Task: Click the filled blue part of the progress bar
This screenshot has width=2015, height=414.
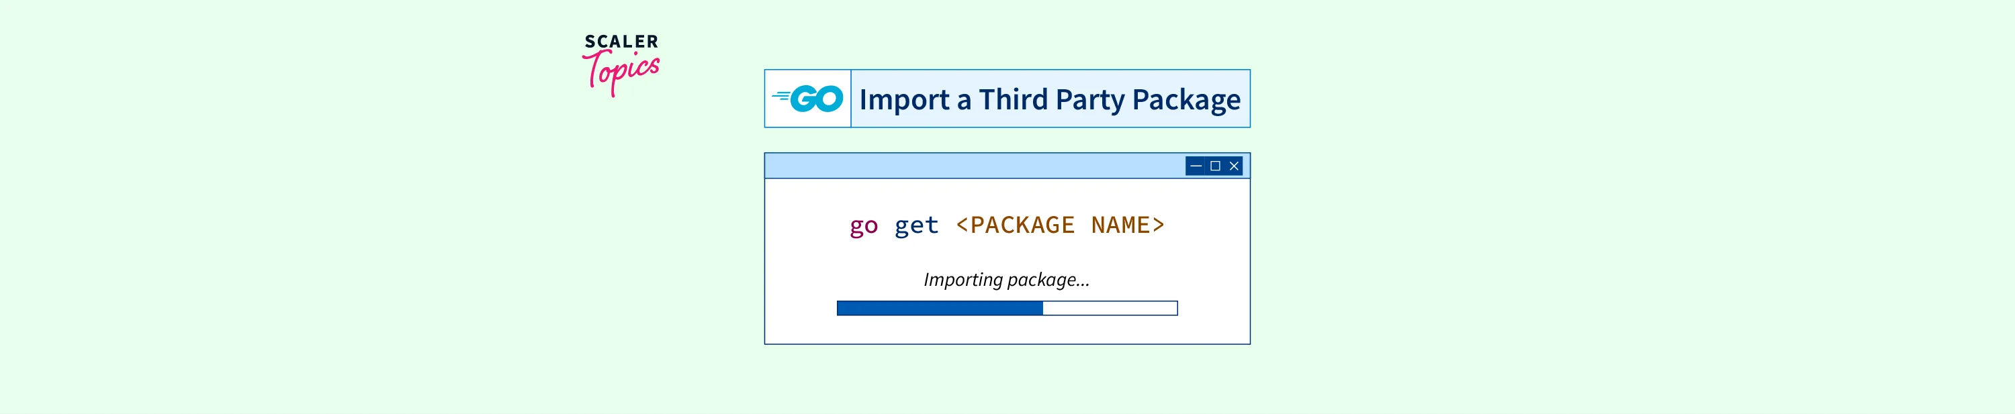Action: 940,309
